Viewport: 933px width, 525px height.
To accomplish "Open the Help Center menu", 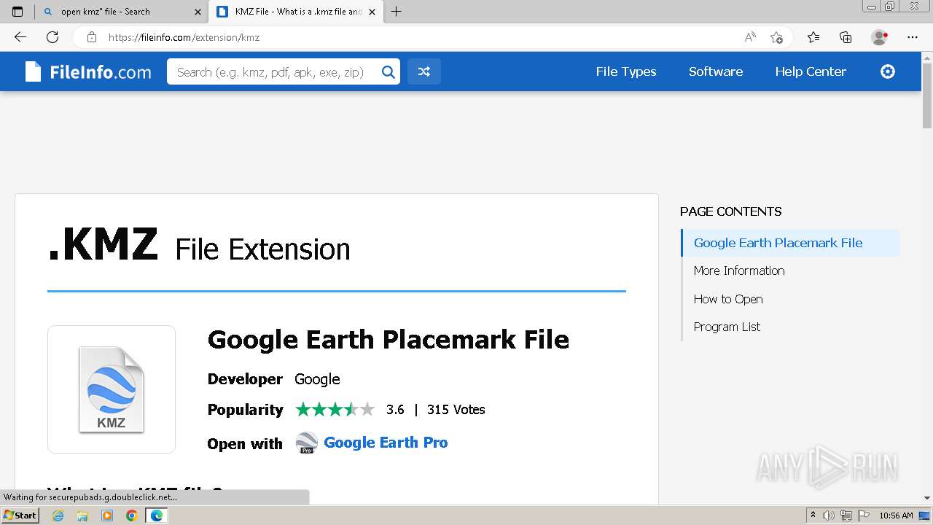I will click(811, 71).
